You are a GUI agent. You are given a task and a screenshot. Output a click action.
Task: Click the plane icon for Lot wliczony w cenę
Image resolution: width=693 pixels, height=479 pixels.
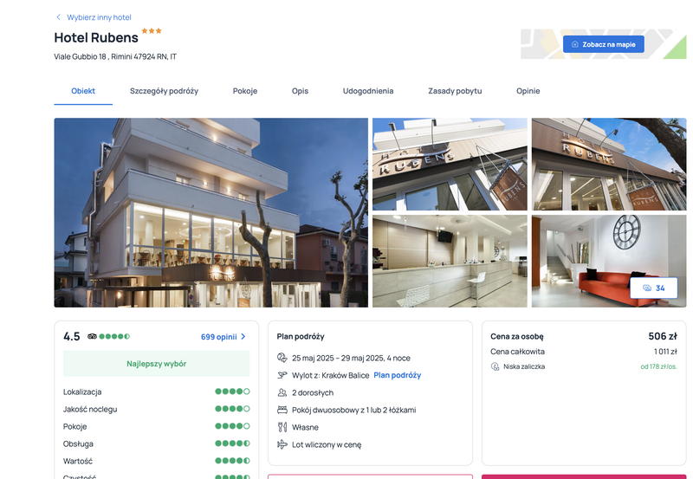(x=282, y=444)
